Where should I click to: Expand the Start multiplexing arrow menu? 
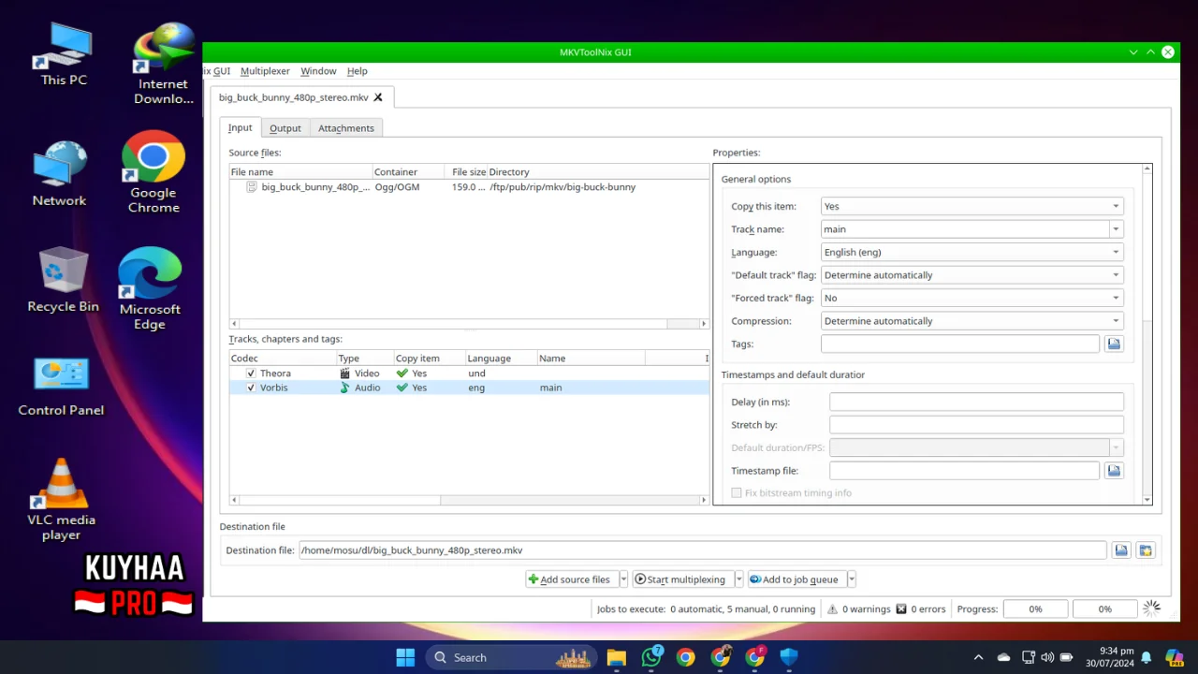(x=738, y=579)
